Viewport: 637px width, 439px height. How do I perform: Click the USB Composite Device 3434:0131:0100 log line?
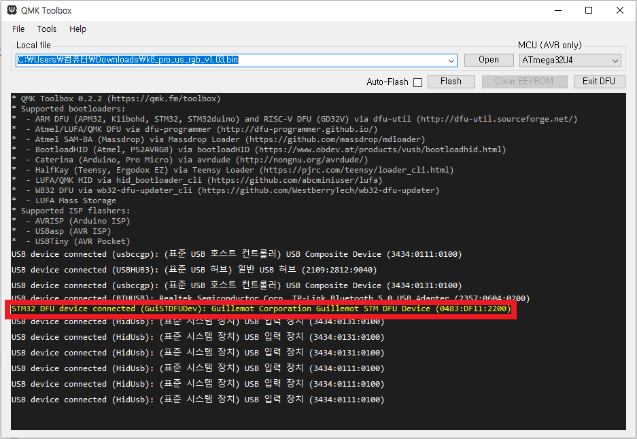237,285
